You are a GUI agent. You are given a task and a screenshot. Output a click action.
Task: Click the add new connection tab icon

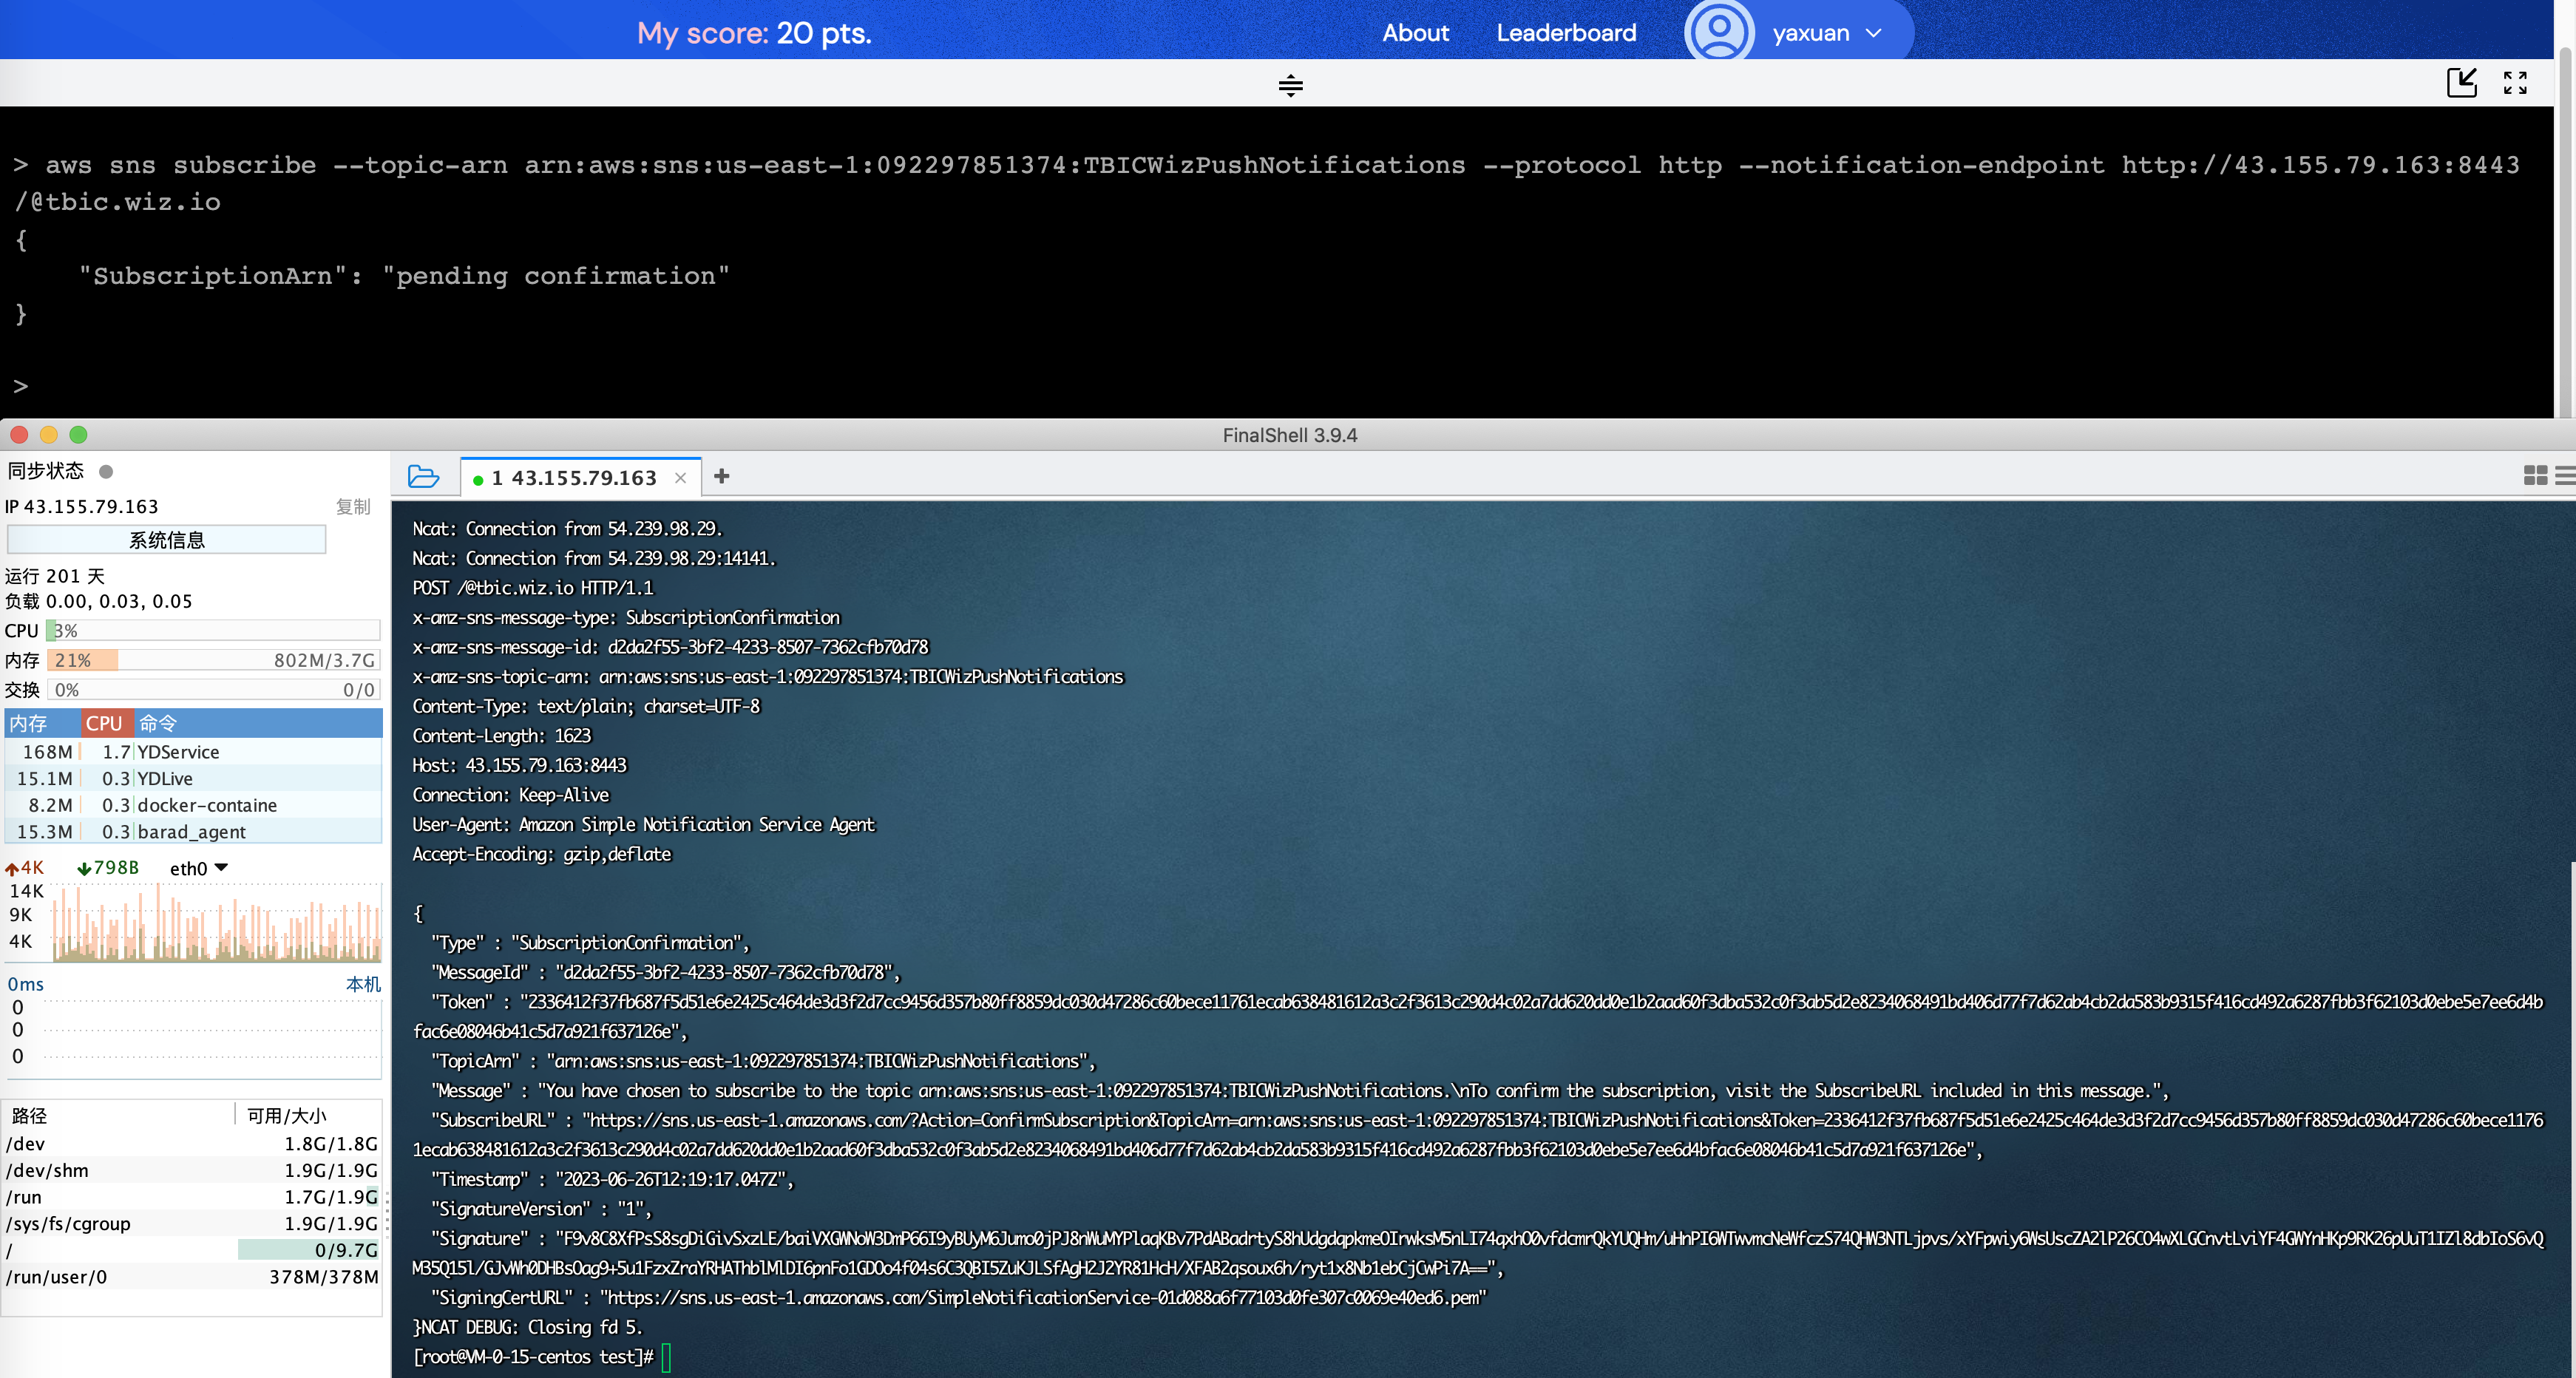click(719, 477)
